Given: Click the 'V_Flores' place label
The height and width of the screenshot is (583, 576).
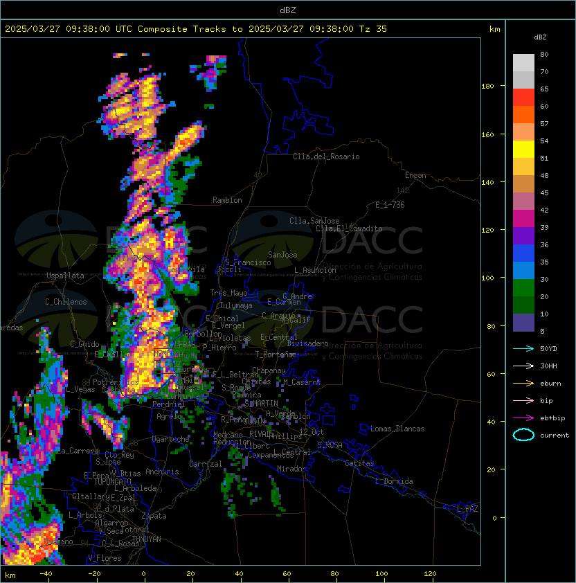Looking at the screenshot, I should tap(105, 558).
